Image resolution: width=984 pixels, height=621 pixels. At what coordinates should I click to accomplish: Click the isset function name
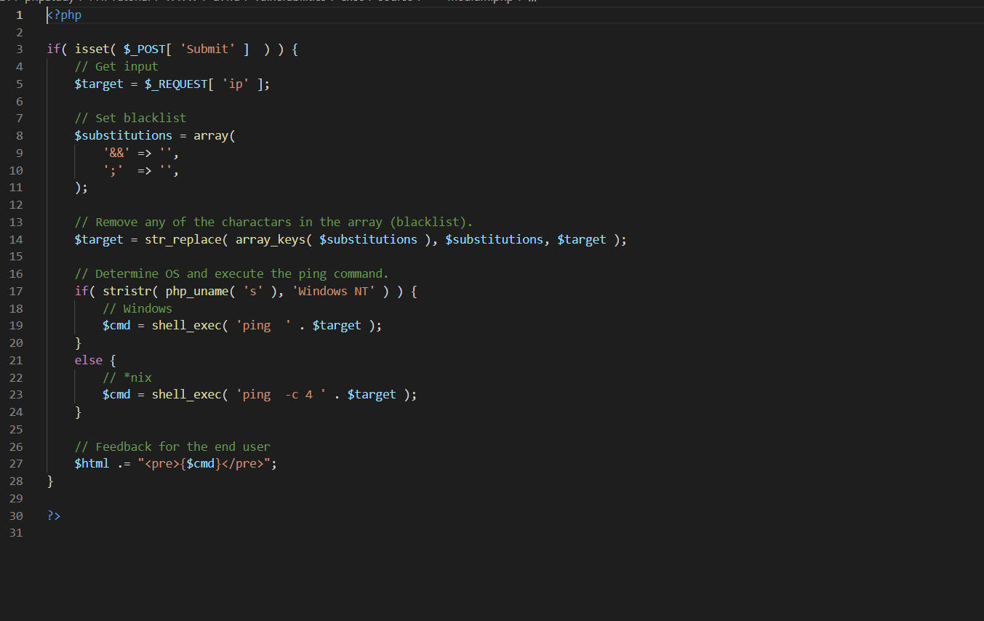(x=92, y=49)
